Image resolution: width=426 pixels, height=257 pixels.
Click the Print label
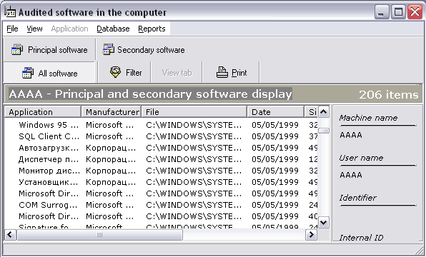(239, 73)
